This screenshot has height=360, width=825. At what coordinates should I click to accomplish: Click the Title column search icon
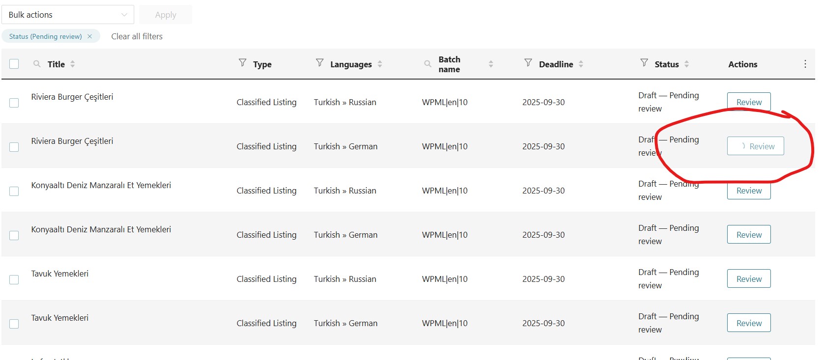[37, 64]
